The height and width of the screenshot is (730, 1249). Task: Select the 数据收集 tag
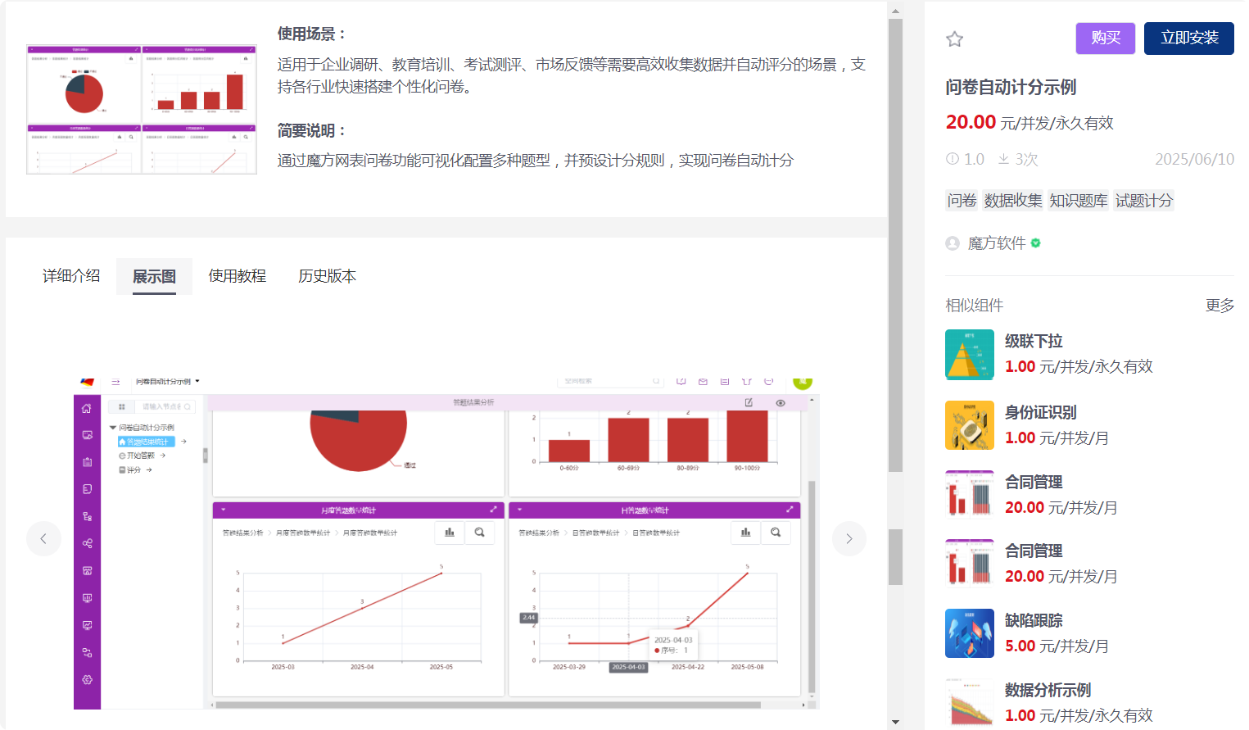pos(1013,201)
